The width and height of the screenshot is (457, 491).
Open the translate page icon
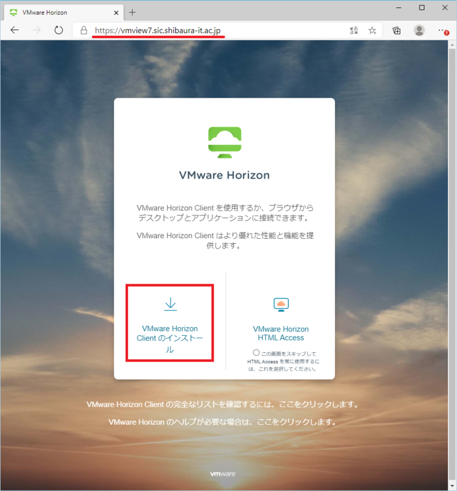coord(354,30)
